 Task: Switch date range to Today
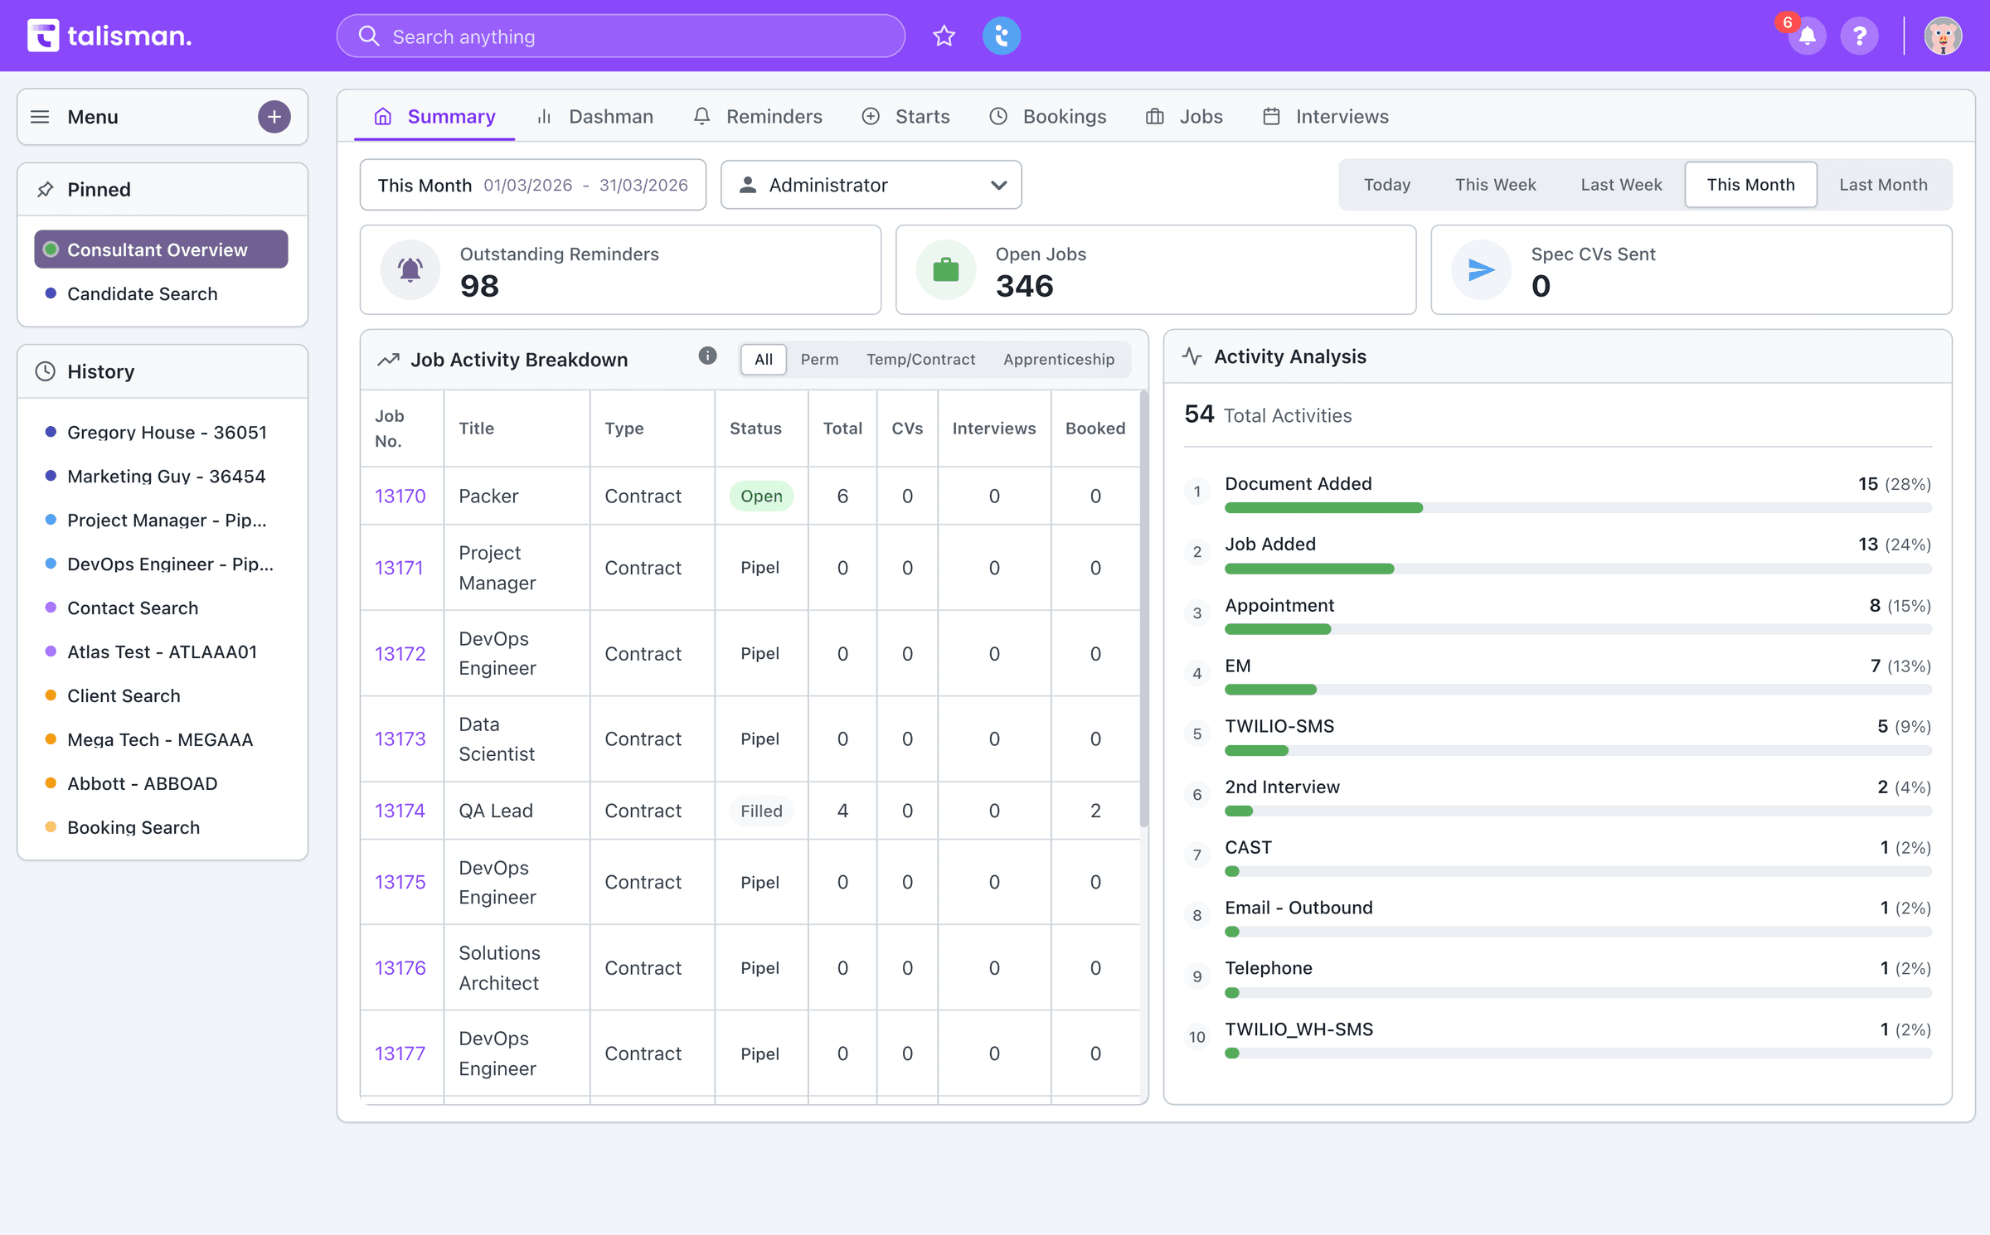[1386, 185]
